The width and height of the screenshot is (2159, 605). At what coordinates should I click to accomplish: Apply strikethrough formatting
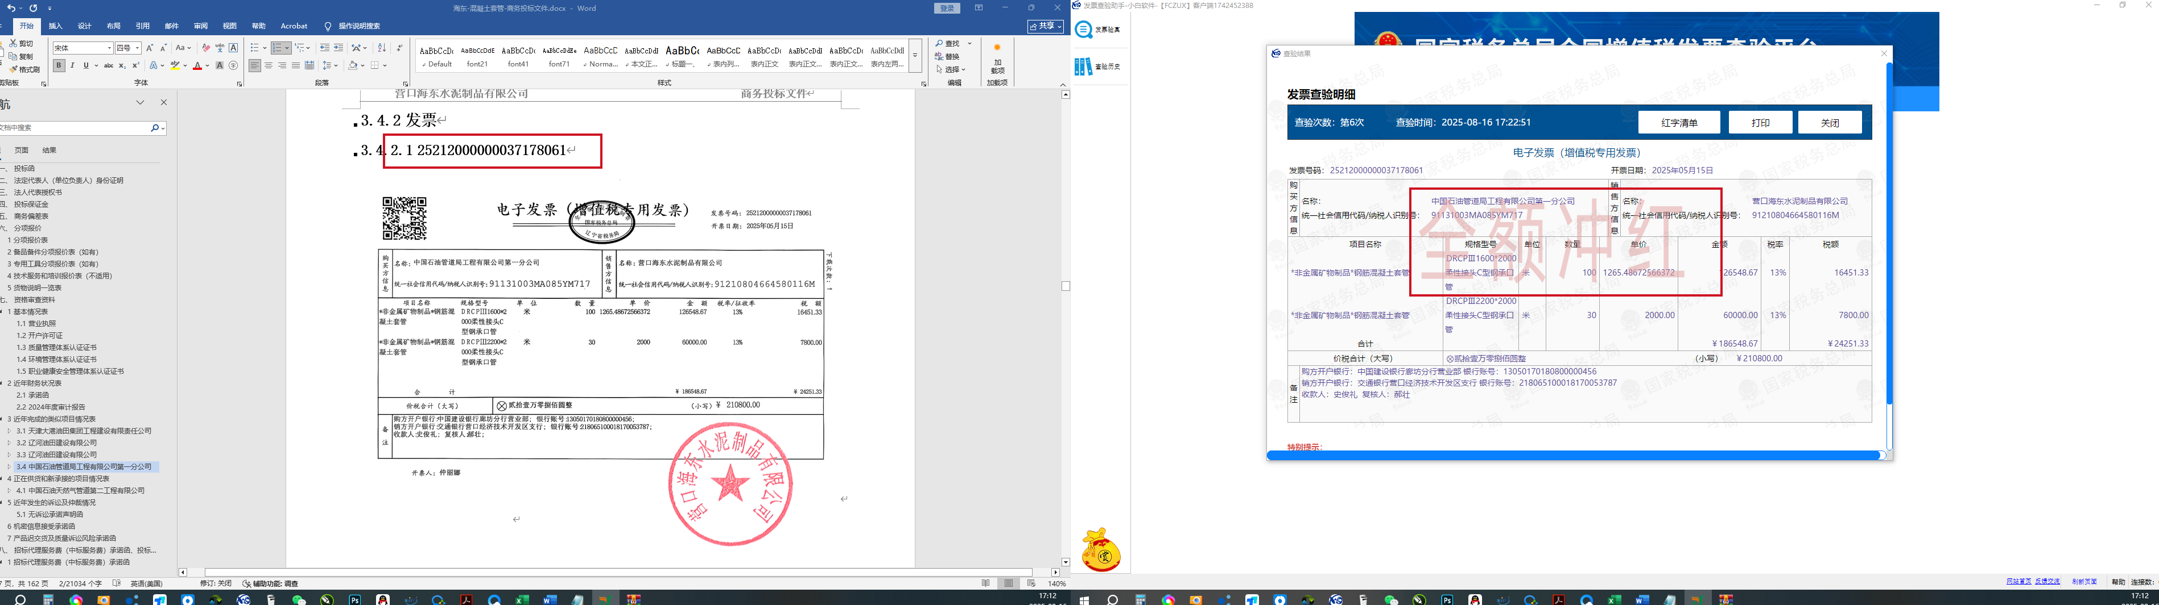108,65
